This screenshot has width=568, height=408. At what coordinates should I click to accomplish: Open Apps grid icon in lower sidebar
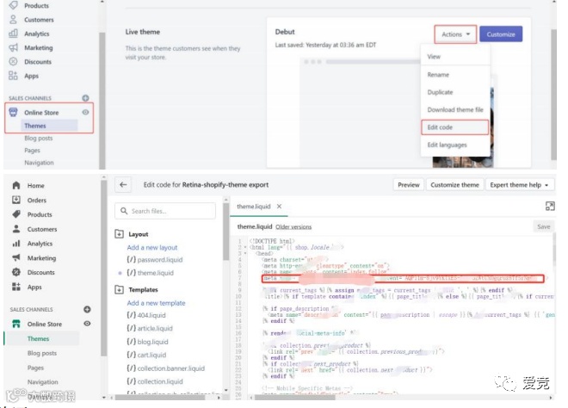[x=16, y=287]
